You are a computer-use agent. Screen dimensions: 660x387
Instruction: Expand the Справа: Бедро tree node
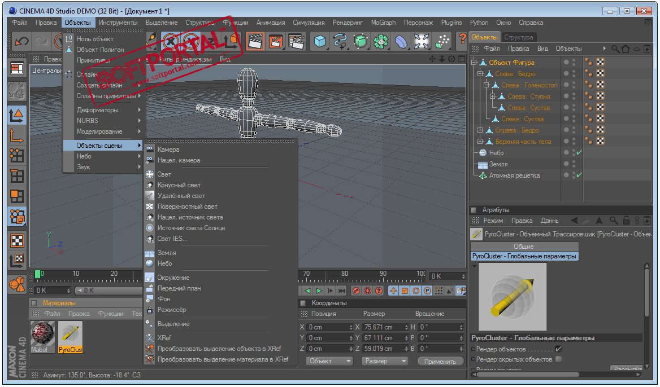480,130
